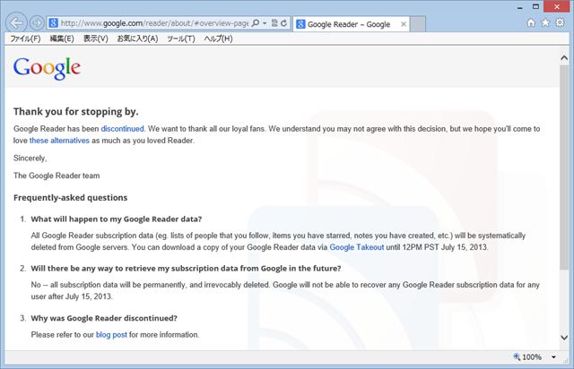The image size is (574, 369).
Task: Toggle the Compatibility View icon
Action: point(274,23)
